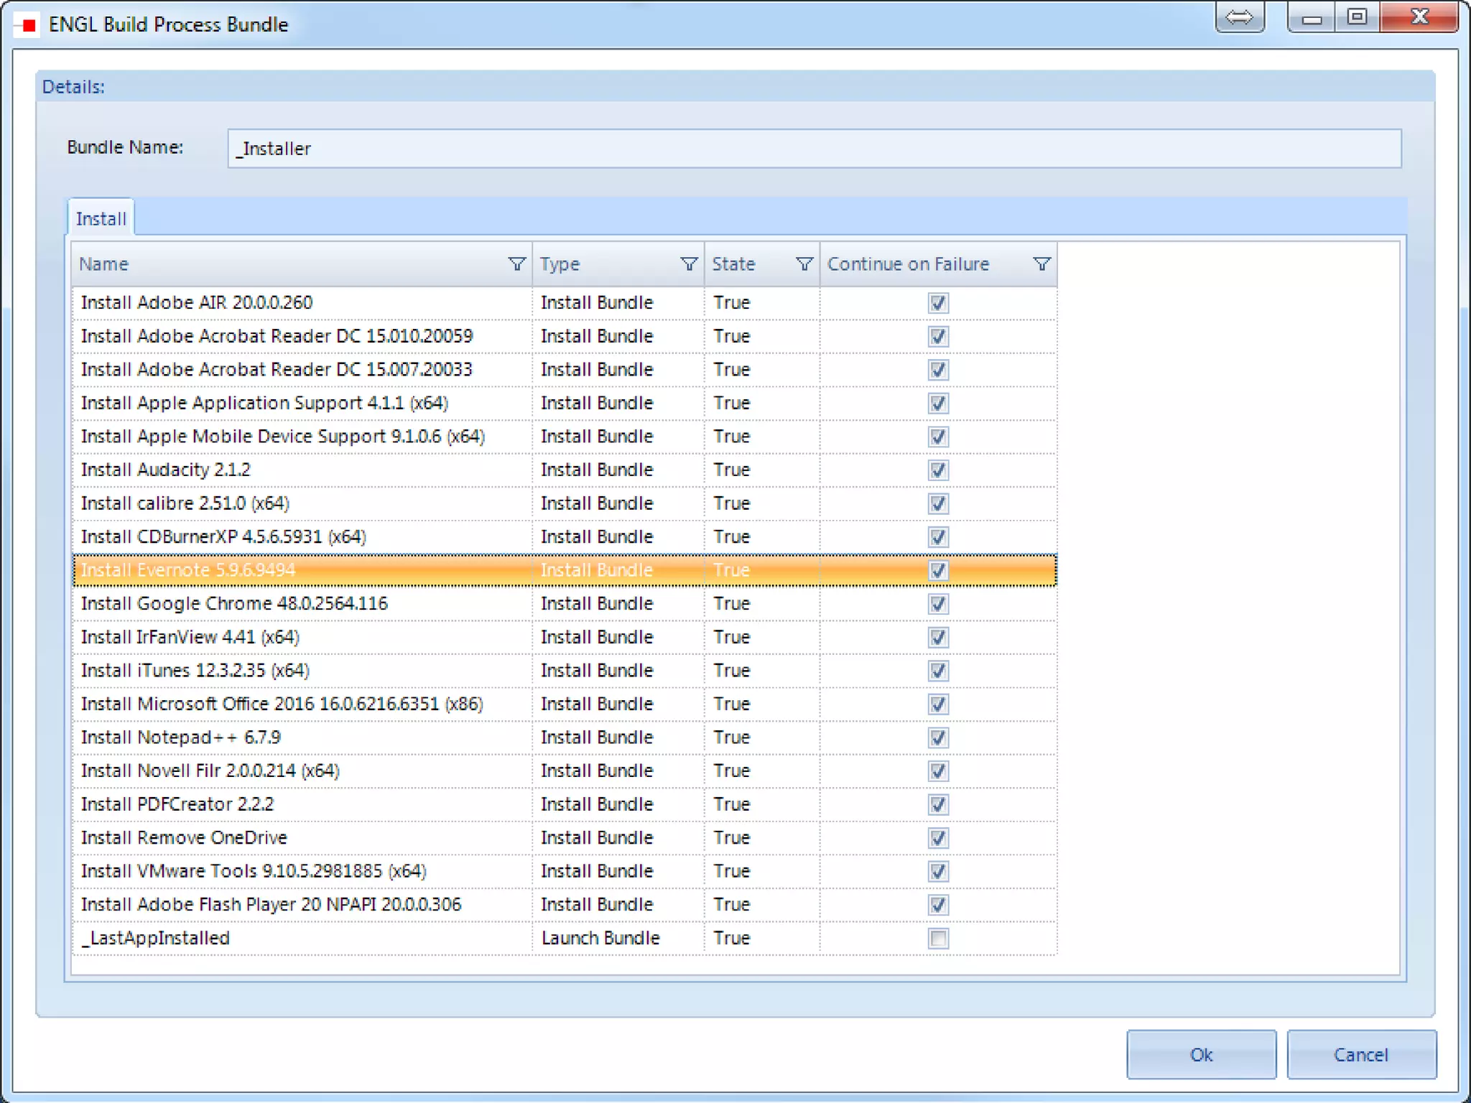Toggle Continue on Failure for Notepad++
This screenshot has height=1103, width=1471.
pyautogui.click(x=938, y=737)
